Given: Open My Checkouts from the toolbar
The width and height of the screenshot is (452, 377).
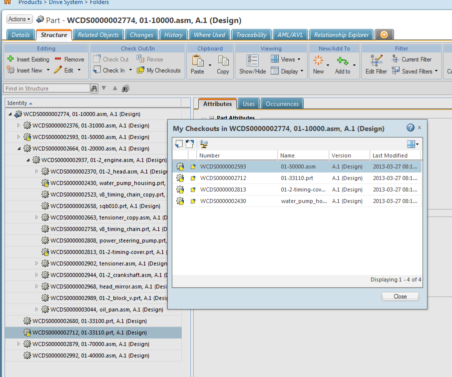Looking at the screenshot, I should [159, 70].
